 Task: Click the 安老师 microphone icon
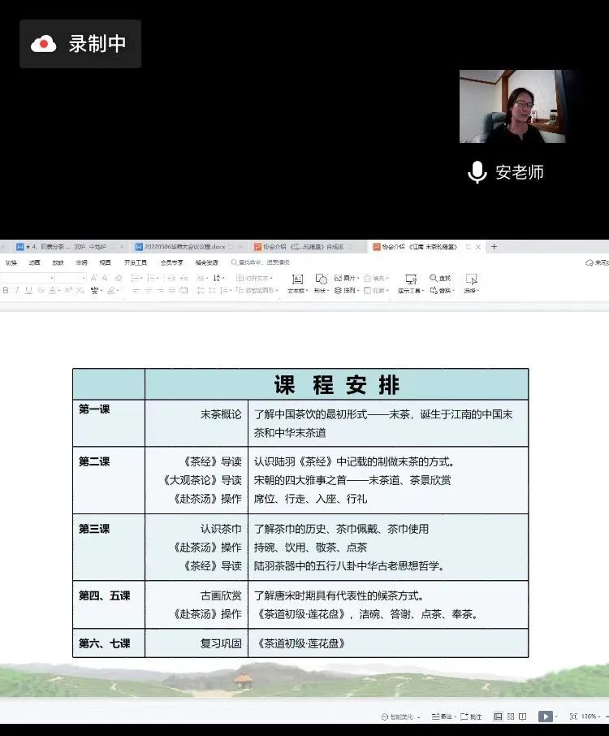pos(477,172)
